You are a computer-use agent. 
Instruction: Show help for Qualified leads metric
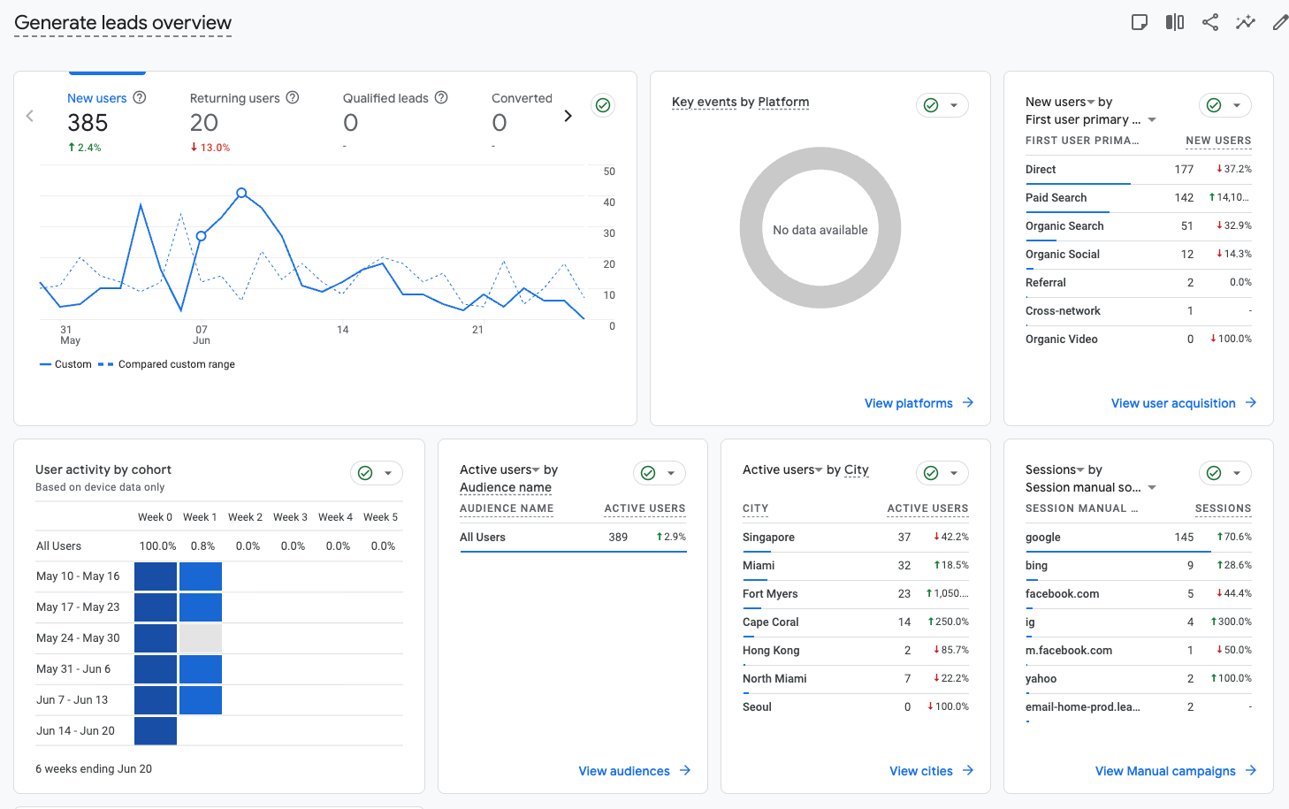click(441, 97)
